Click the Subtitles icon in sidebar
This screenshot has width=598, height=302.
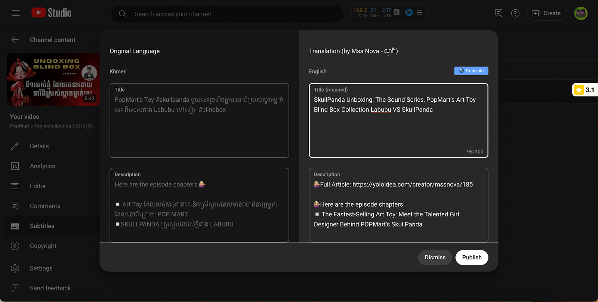pos(15,226)
